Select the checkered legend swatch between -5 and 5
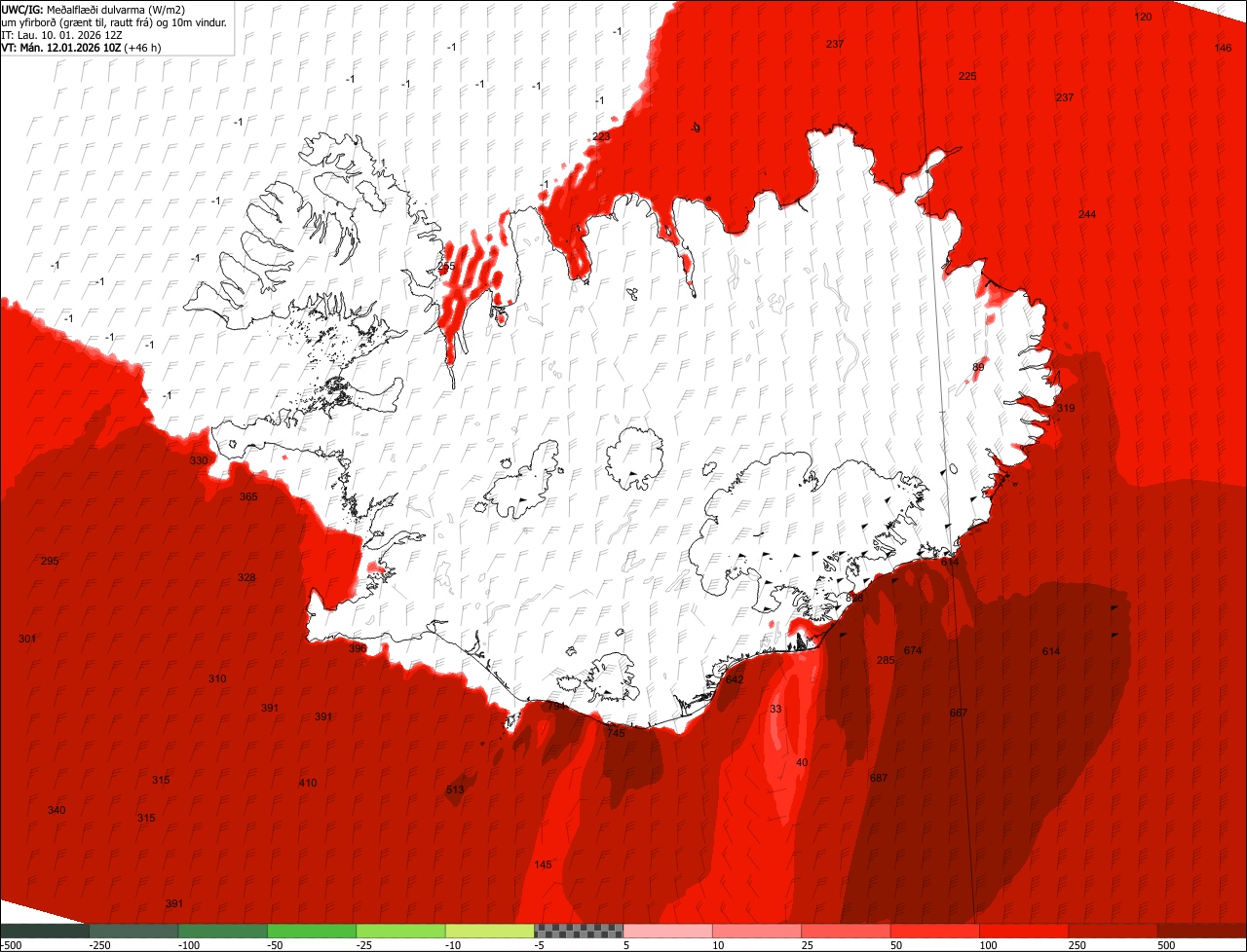Screen dimensions: 1247x952 [579, 931]
